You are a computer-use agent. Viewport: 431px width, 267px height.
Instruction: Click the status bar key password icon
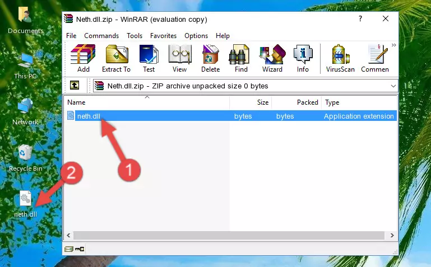[x=80, y=249]
